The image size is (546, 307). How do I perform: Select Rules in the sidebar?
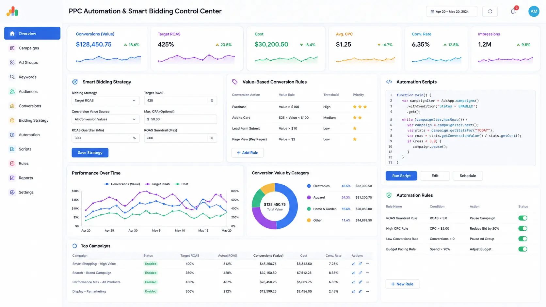32,163
